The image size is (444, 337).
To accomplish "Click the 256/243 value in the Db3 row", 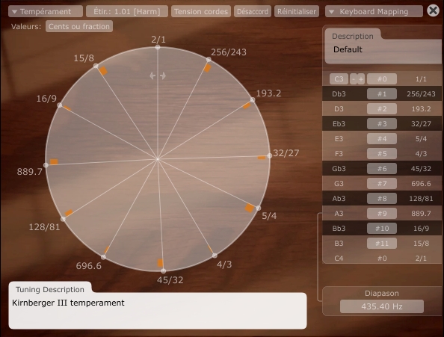I will (x=421, y=94).
